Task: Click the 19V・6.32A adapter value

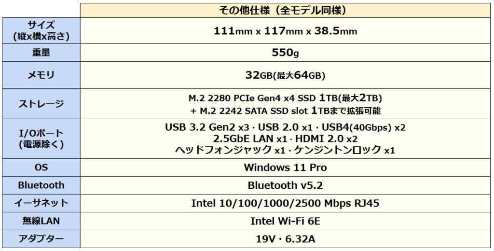Action: 285,239
